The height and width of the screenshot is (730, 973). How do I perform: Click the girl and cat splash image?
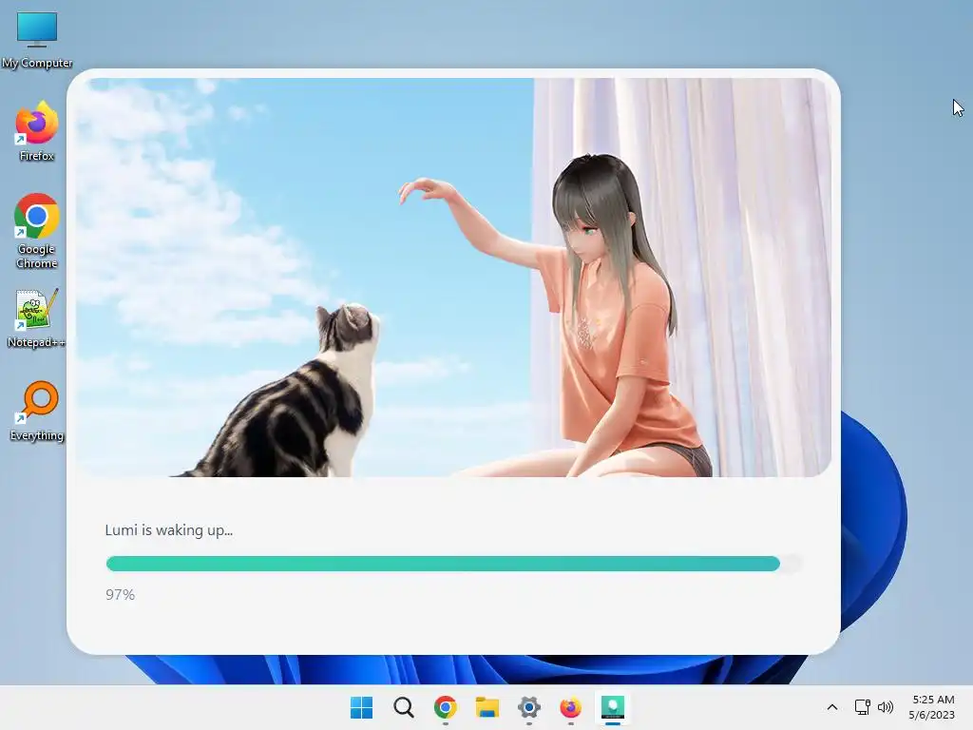coord(453,277)
